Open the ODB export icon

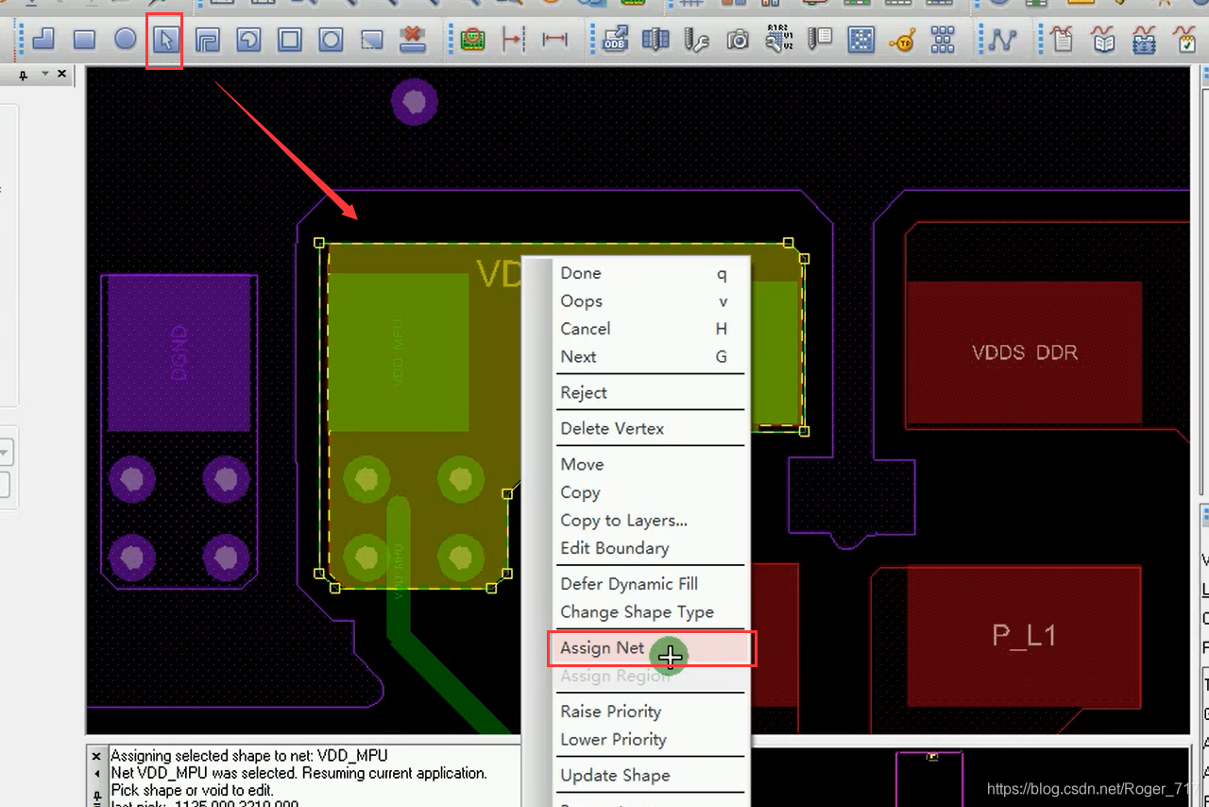coord(615,40)
